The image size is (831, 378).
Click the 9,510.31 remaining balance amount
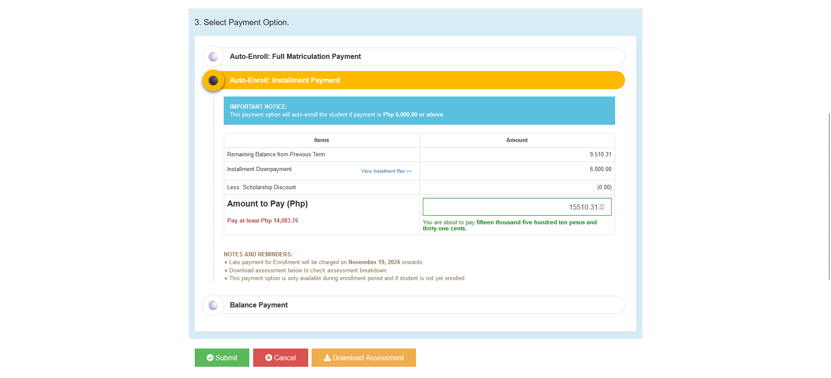pos(600,155)
